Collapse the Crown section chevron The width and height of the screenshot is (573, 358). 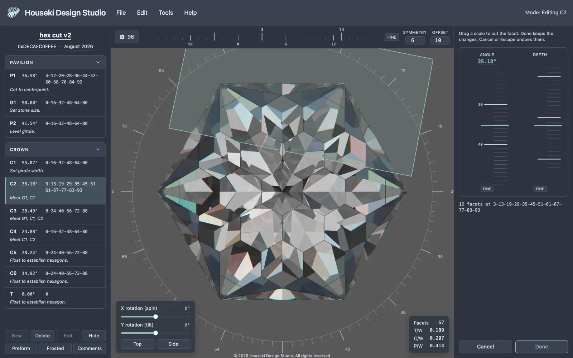point(98,150)
